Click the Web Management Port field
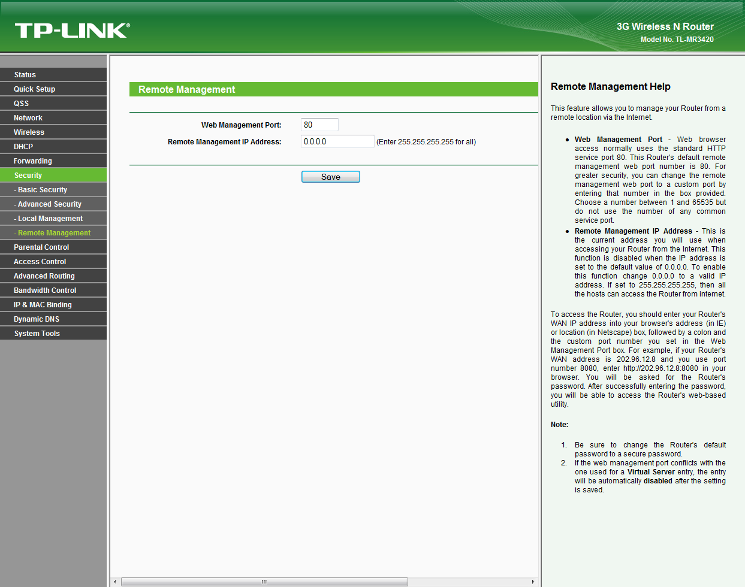This screenshot has height=587, width=745. [x=319, y=125]
